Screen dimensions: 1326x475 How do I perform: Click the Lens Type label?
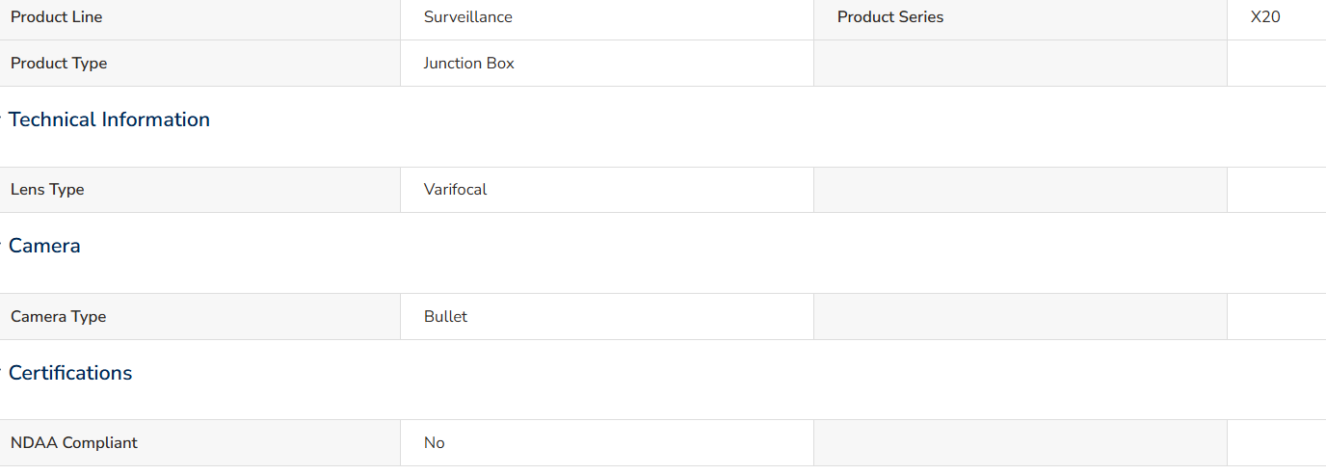(47, 190)
